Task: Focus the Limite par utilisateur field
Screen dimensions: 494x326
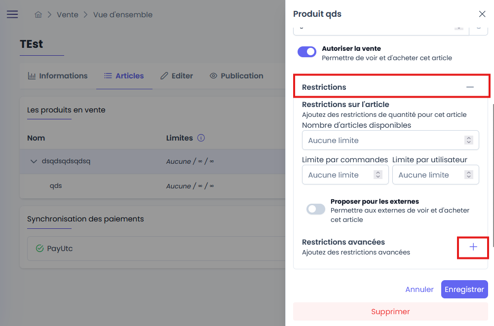Action: pyautogui.click(x=435, y=175)
